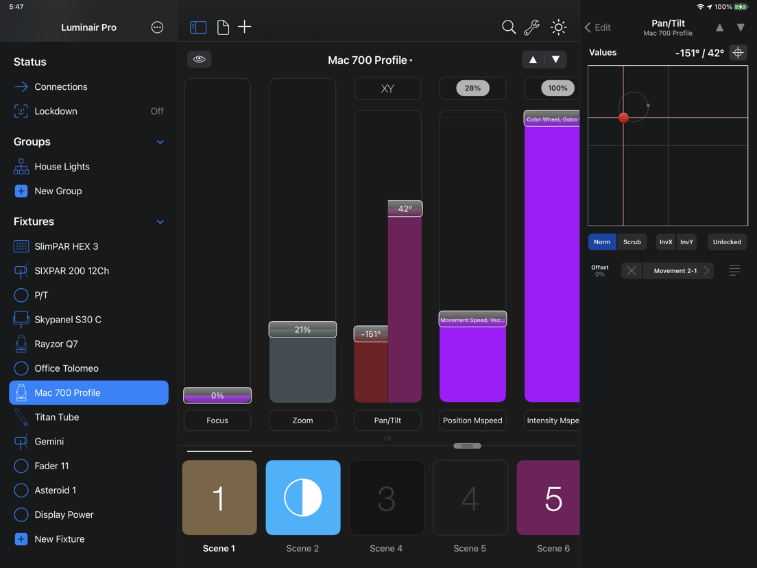This screenshot has width=757, height=568.
Task: Activate Scene 2 tile
Action: click(x=302, y=497)
